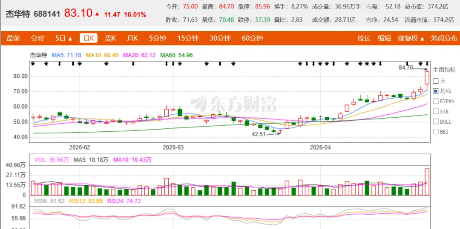Click the 84.70 high price annotation
Screen dimensions: 460x229
coord(406,68)
